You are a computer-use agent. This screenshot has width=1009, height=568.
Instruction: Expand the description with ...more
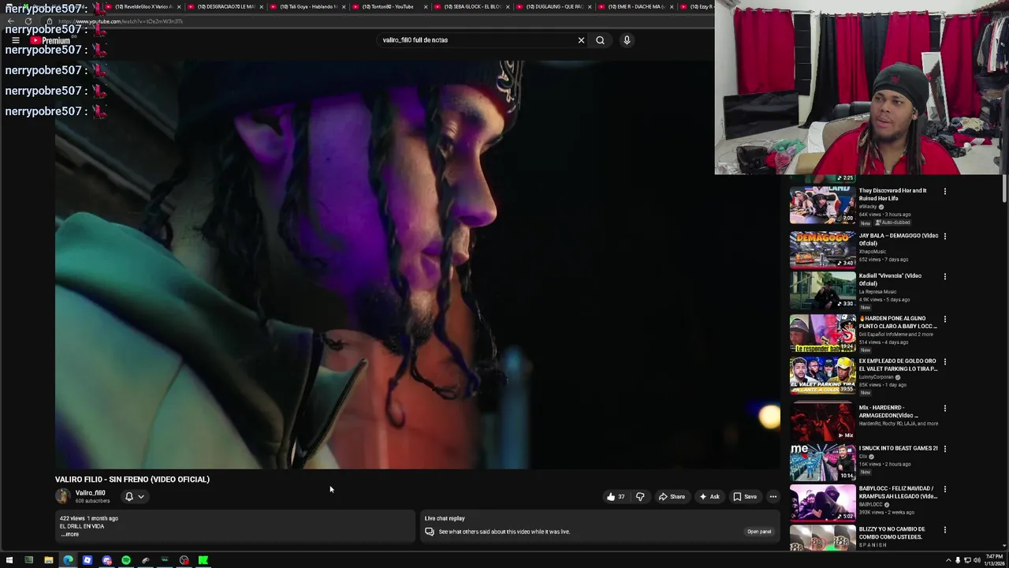70,535
